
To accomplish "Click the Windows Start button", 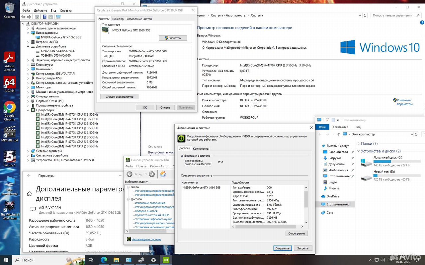I will pyautogui.click(x=6, y=260).
